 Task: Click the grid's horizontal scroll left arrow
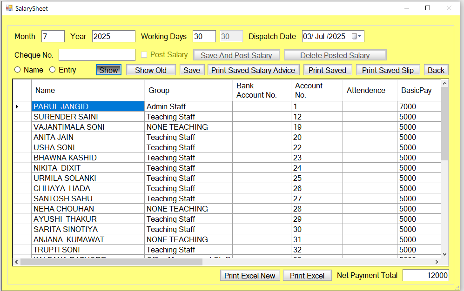17,262
